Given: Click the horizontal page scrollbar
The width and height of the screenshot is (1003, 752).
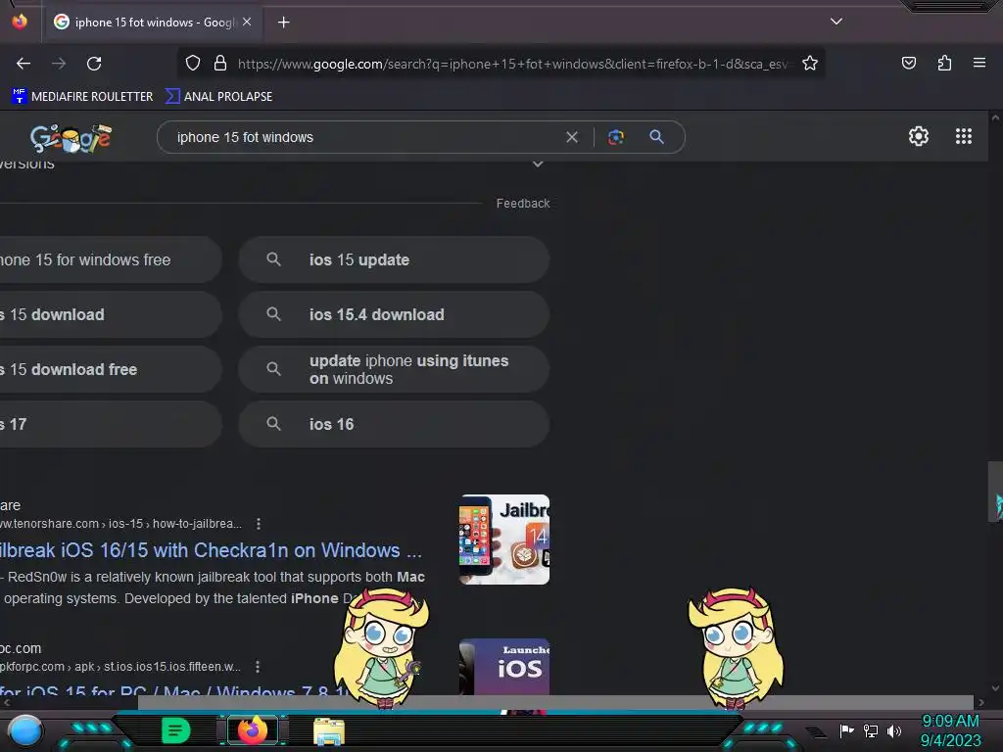Looking at the screenshot, I should click(x=555, y=702).
